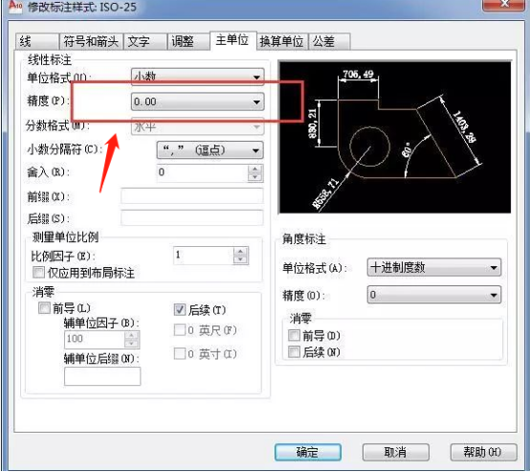530x472 pixels.
Task: Open the angular 精度 precision dropdown
Action: [434, 295]
